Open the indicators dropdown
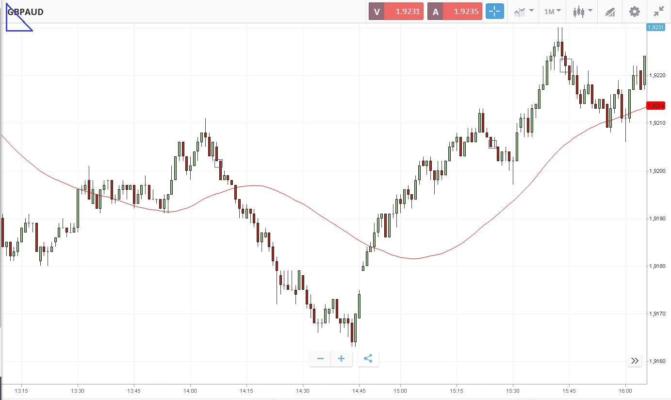671x400 pixels. [x=524, y=12]
